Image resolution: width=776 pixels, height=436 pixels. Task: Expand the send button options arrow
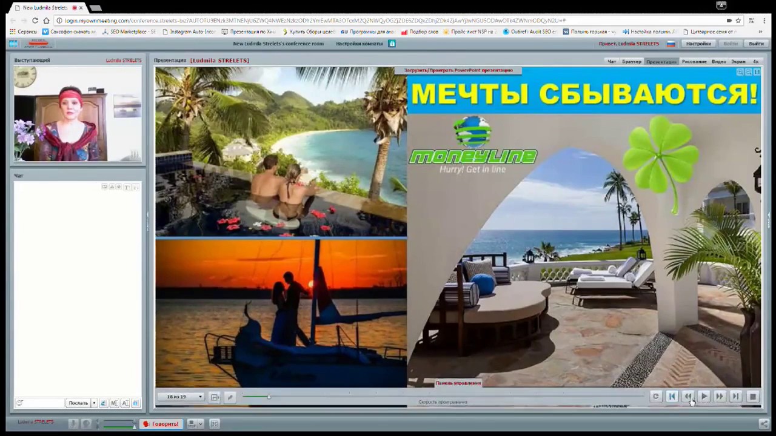[94, 403]
